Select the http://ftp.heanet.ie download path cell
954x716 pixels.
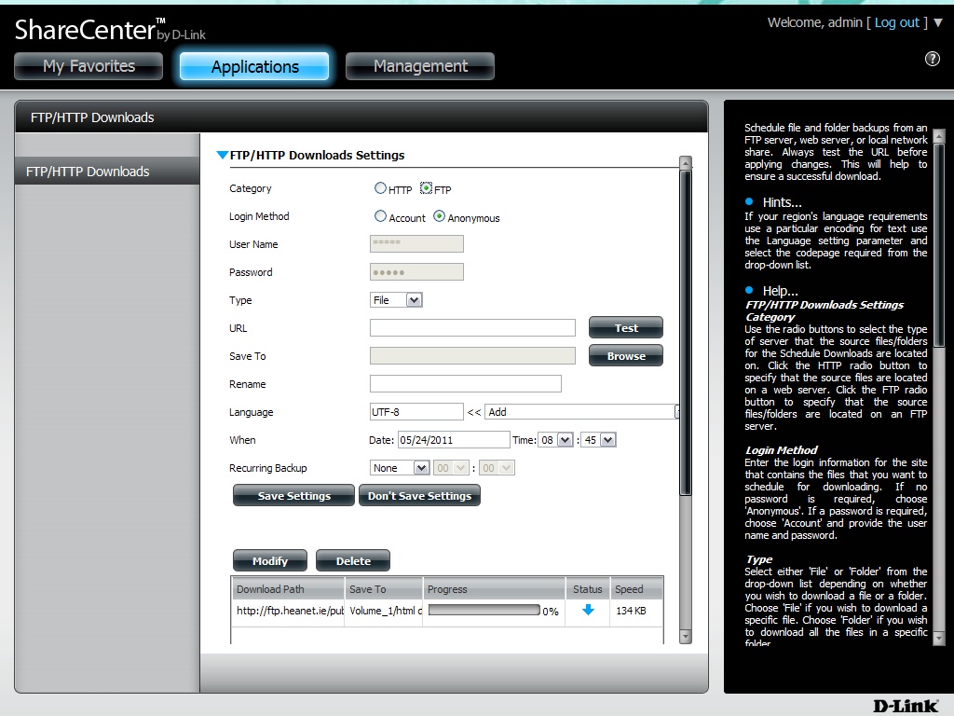point(290,610)
